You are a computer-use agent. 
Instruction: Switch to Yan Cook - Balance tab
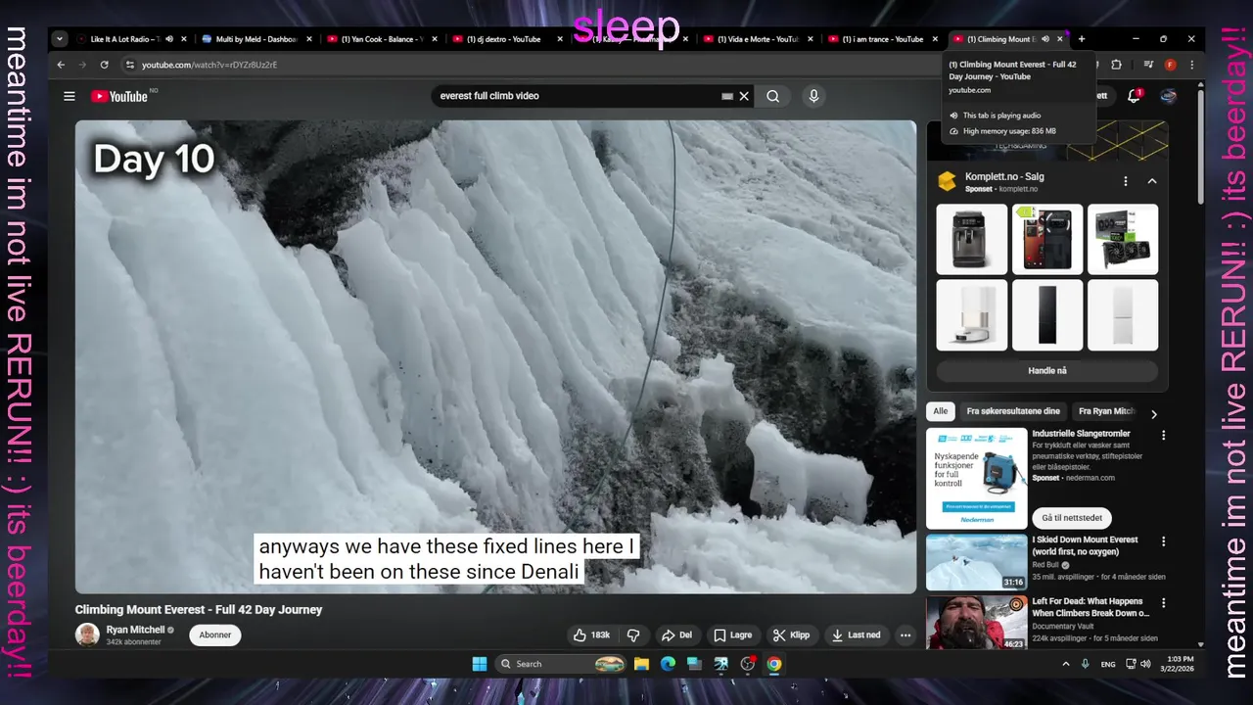382,39
